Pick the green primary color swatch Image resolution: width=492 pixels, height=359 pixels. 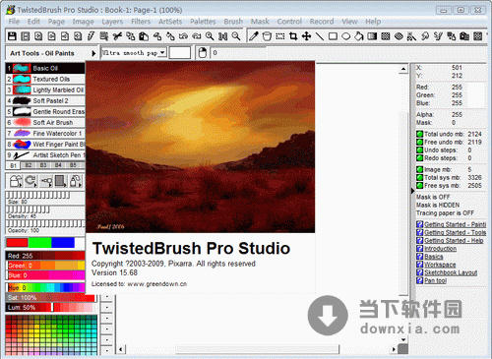pyautogui.click(x=39, y=243)
